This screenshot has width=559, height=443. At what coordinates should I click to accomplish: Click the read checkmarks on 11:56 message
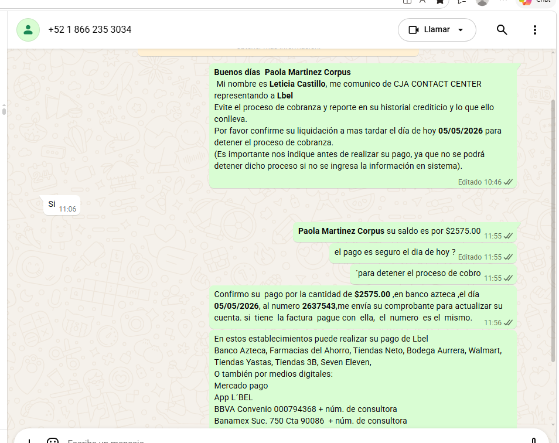(x=508, y=322)
